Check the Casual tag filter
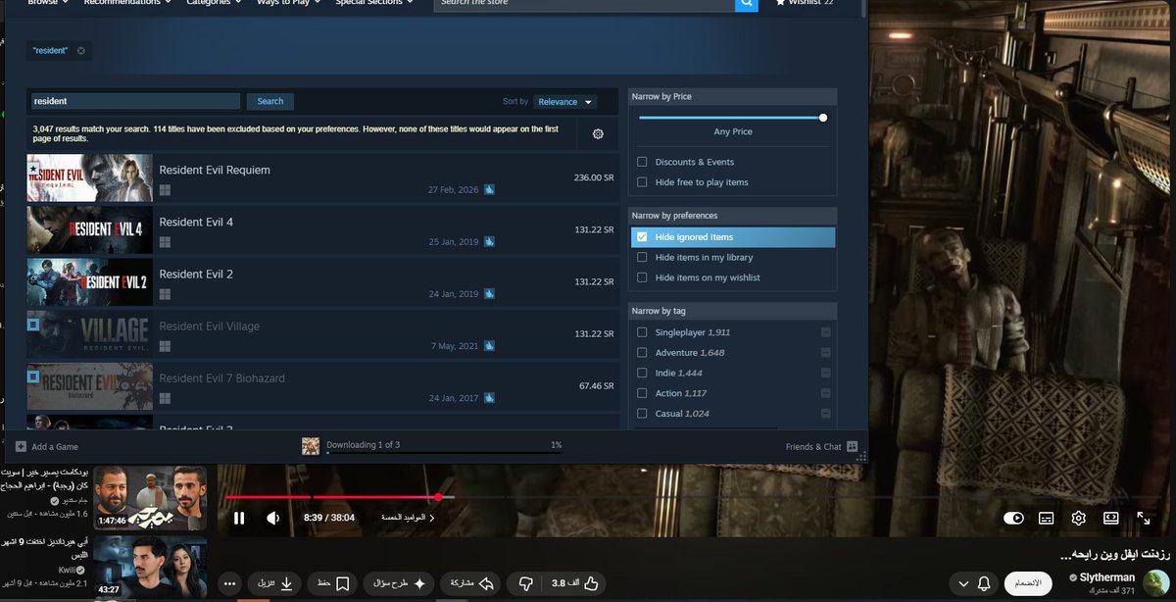The width and height of the screenshot is (1176, 602). point(642,414)
